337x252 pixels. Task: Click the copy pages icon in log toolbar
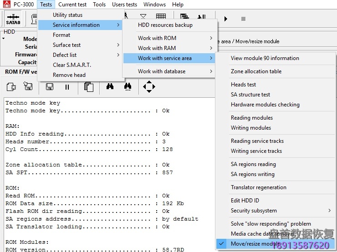tap(89, 86)
